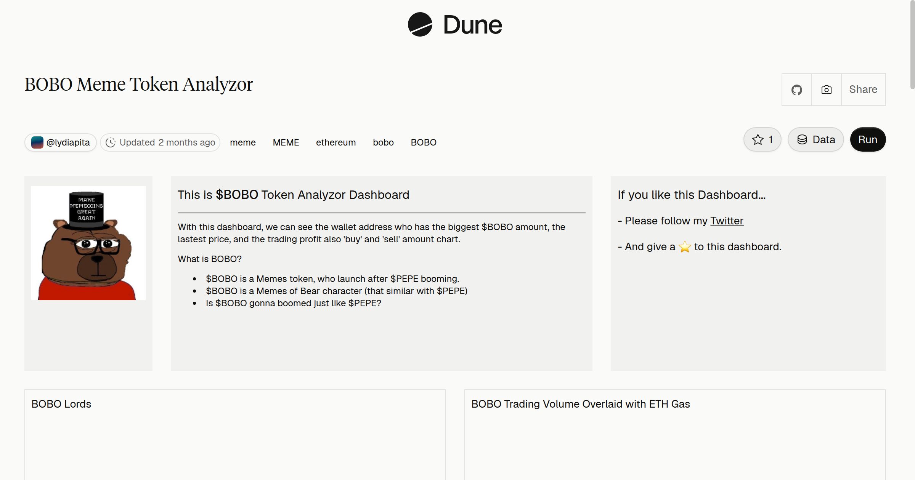Click the 'If you like this Dashboard...' heading
Image resolution: width=915 pixels, height=480 pixels.
[x=692, y=195]
